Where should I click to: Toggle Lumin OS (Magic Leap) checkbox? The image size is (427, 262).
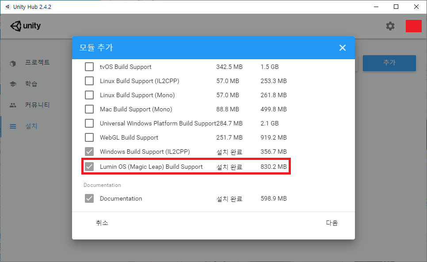click(x=89, y=167)
